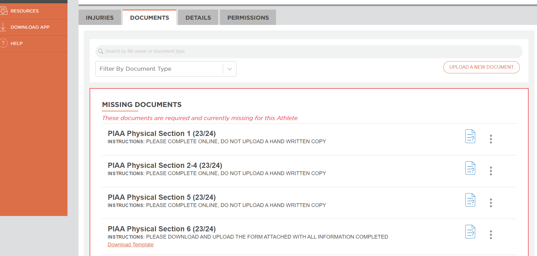Click Upload a New Document button
Image resolution: width=537 pixels, height=256 pixels.
pyautogui.click(x=481, y=67)
